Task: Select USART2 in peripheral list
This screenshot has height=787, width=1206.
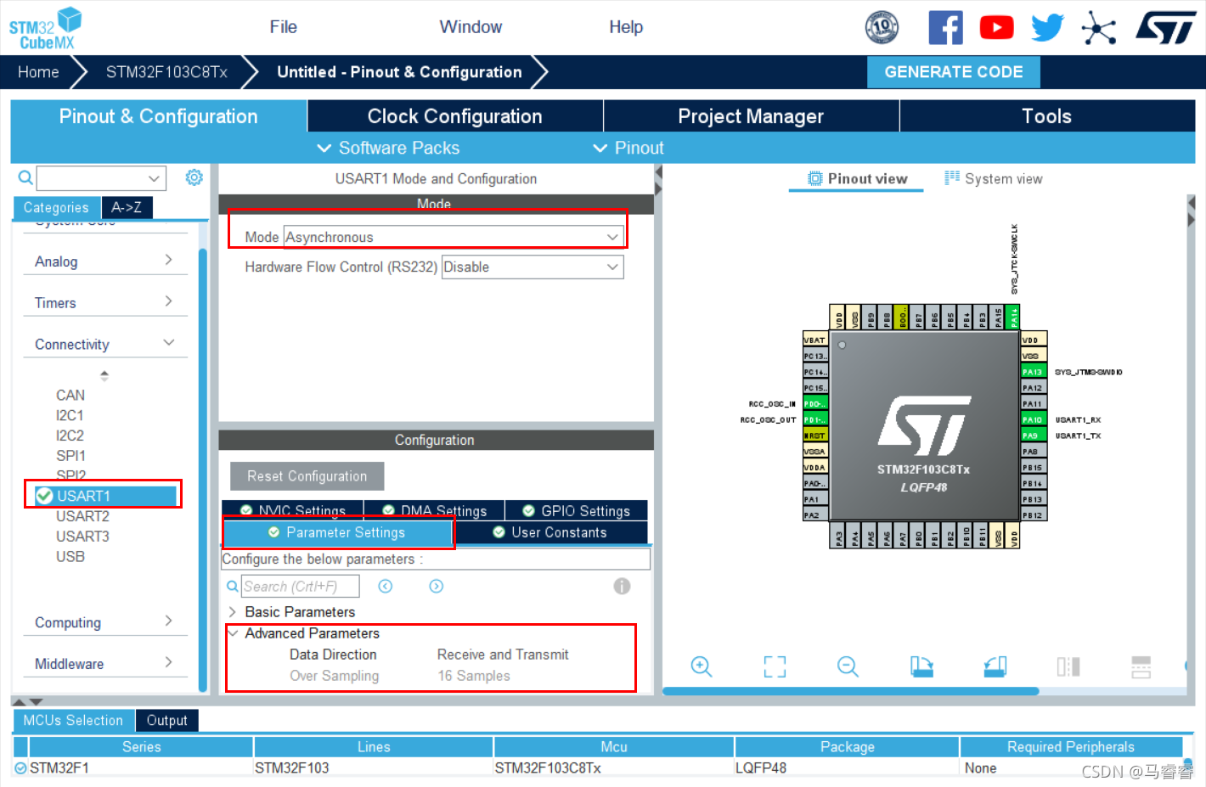Action: click(x=82, y=516)
